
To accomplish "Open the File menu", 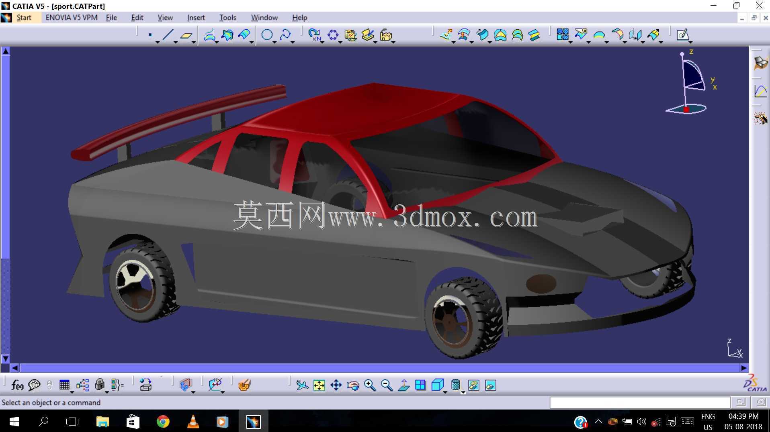I will point(111,18).
